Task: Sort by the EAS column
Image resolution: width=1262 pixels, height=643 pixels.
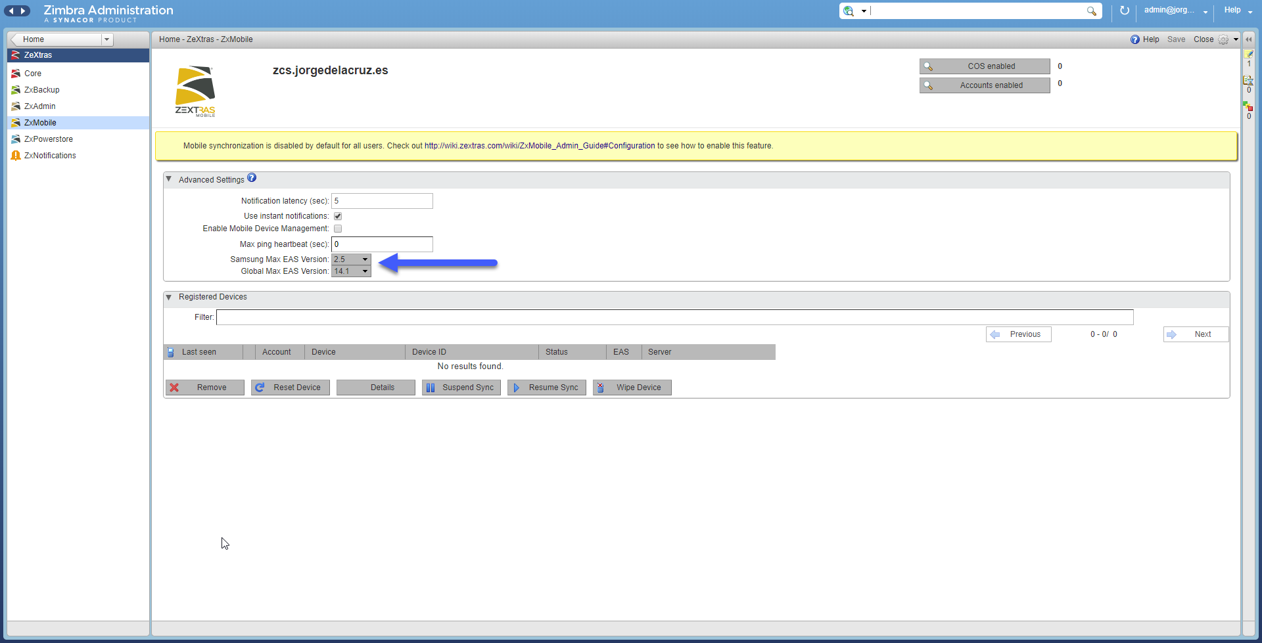Action: click(624, 352)
